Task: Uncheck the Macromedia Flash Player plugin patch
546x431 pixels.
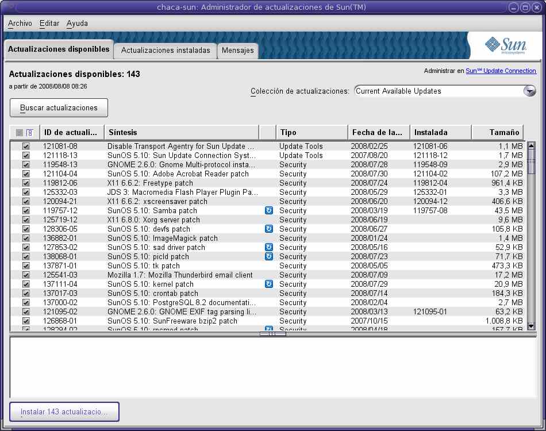Action: 26,192
